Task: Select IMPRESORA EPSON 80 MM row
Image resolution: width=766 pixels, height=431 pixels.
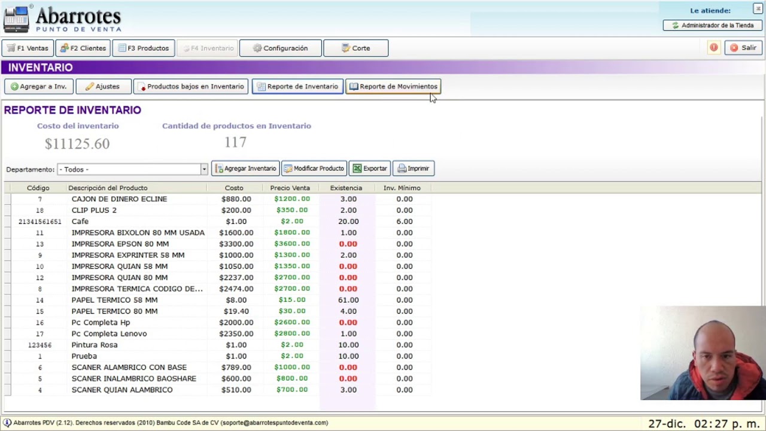Action: coord(217,244)
